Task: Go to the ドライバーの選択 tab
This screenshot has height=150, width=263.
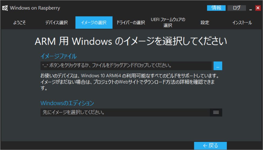Action: pos(131,22)
